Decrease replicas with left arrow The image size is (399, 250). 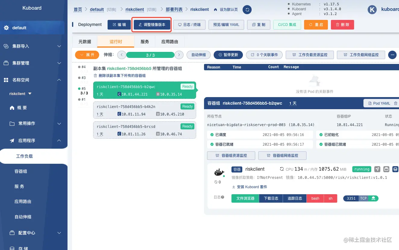[121, 55]
